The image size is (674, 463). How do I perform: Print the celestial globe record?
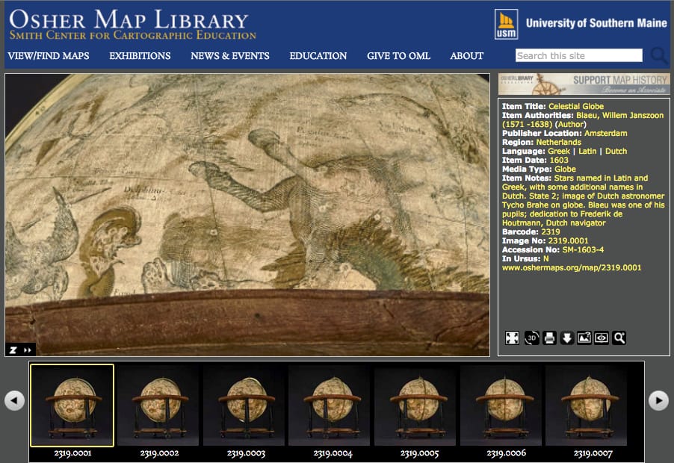point(550,338)
